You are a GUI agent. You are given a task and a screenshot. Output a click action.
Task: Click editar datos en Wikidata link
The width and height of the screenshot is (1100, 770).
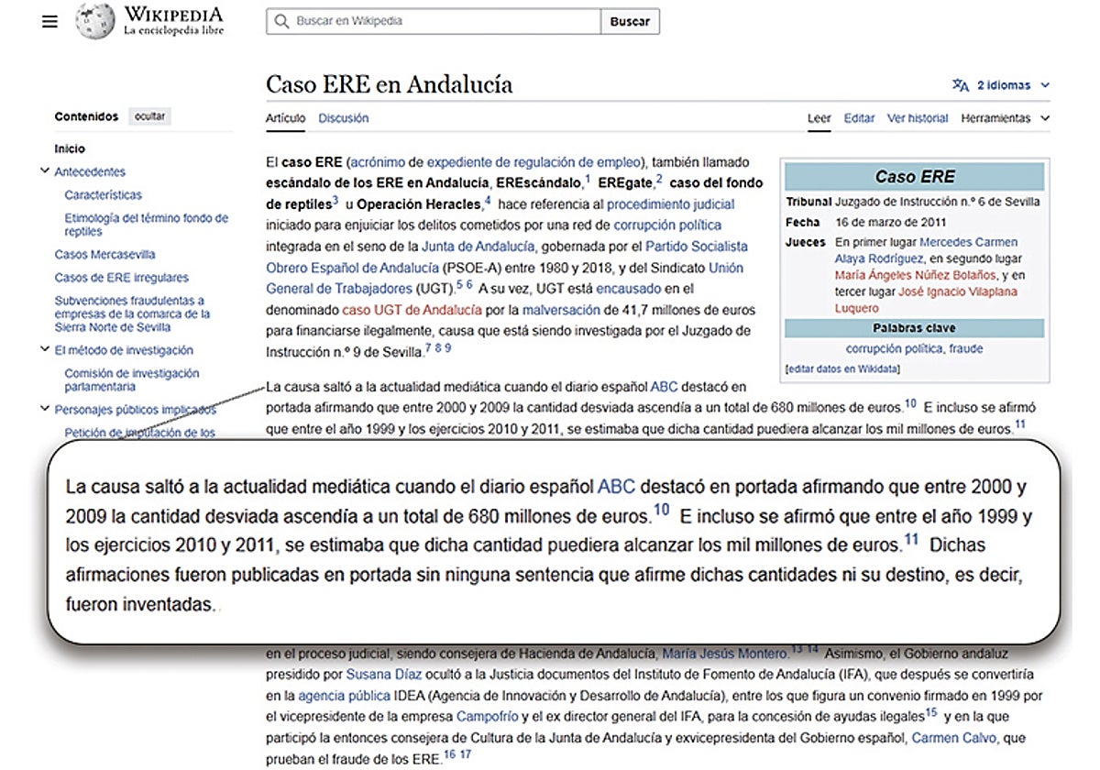click(842, 368)
